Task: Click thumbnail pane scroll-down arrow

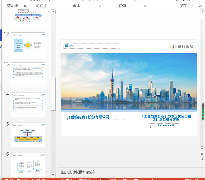Action: click(53, 175)
